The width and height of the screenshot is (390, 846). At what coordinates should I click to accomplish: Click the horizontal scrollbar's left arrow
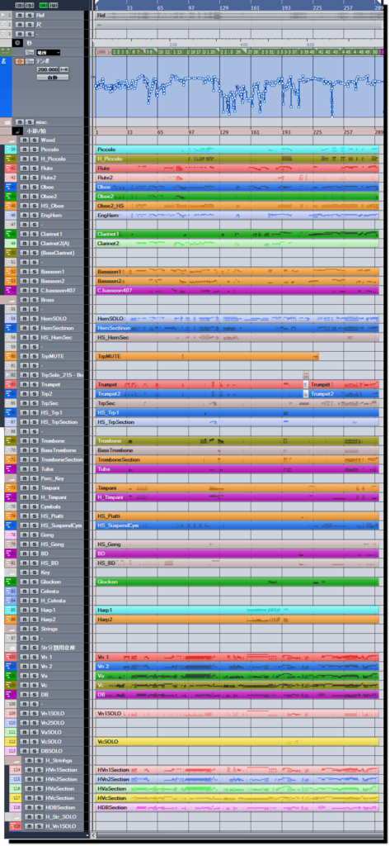pyautogui.click(x=95, y=835)
